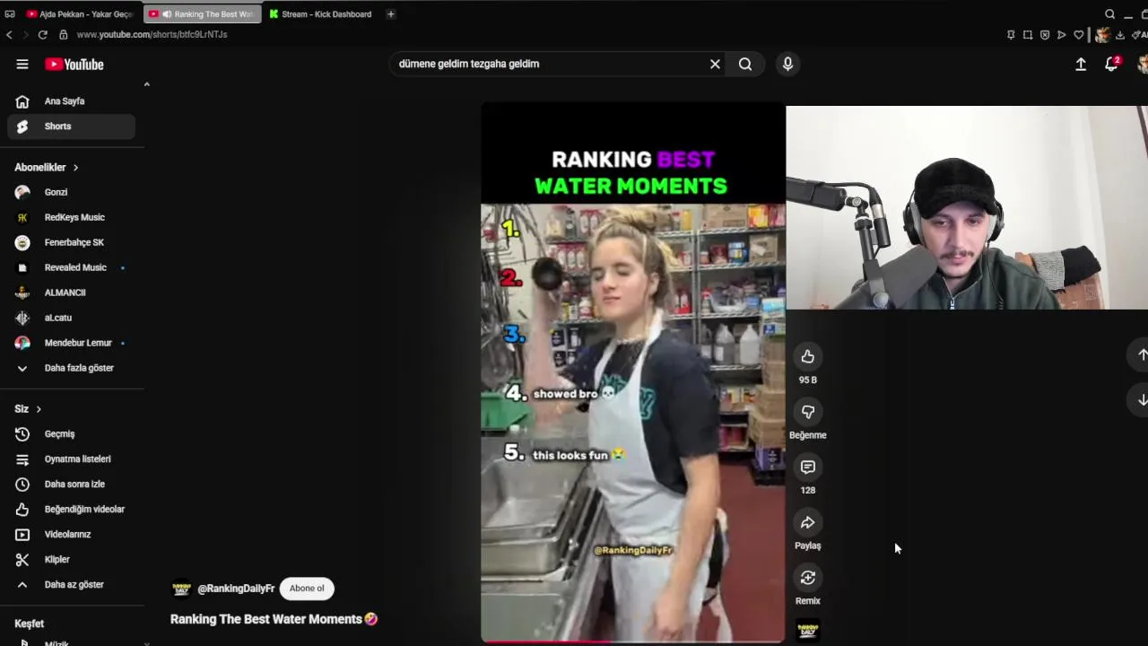Image resolution: width=1148 pixels, height=646 pixels.
Task: Click the Remix icon
Action: (808, 578)
